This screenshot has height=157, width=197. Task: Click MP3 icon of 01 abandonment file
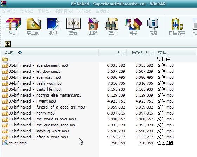(5, 65)
